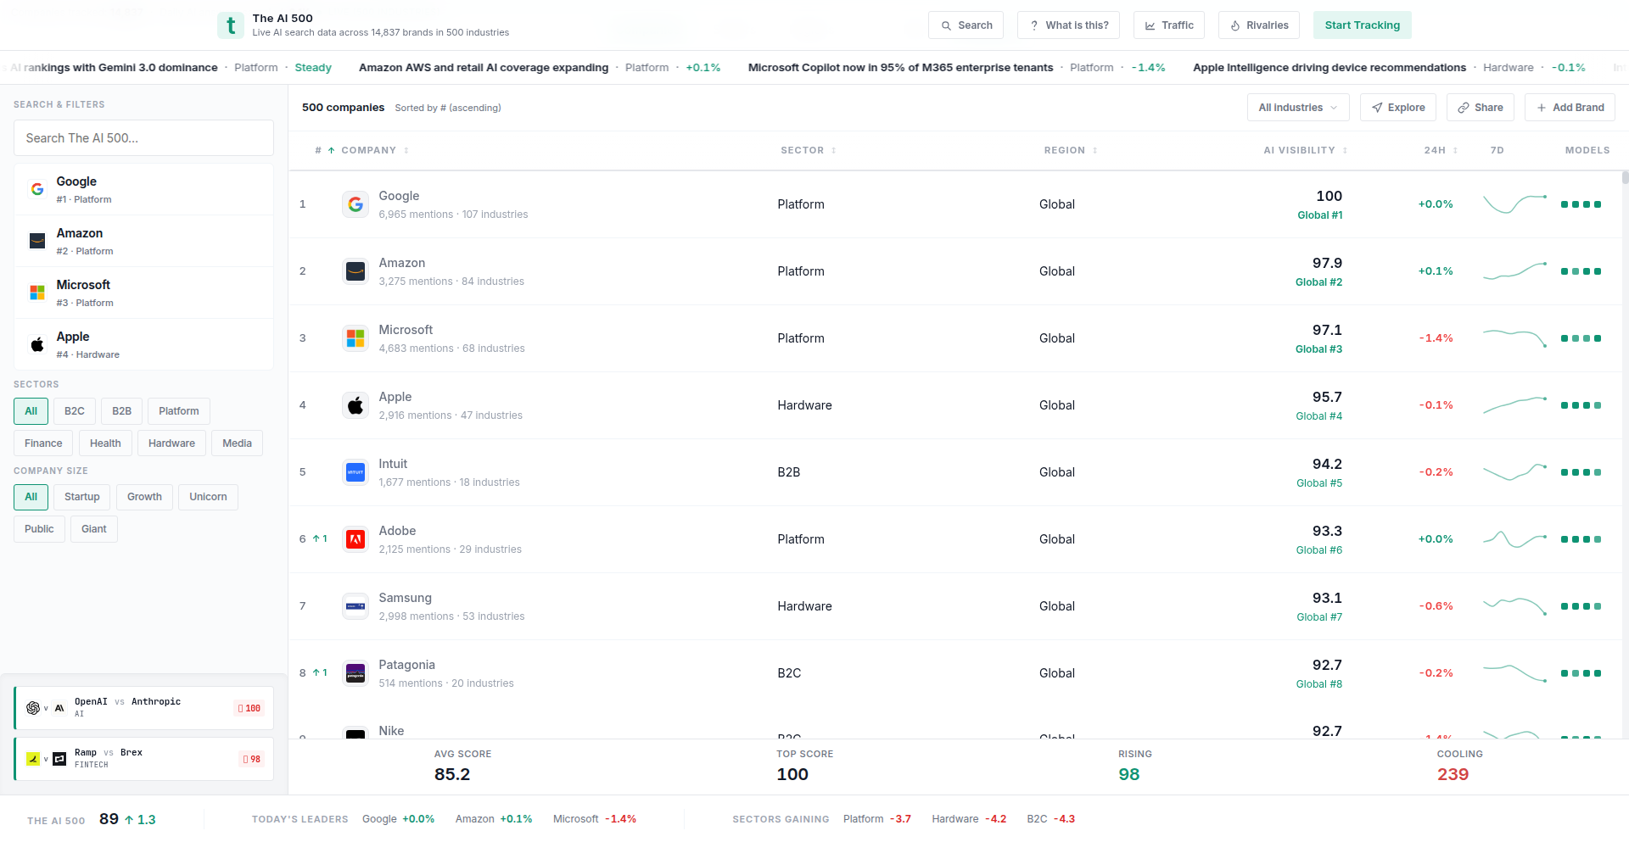The height and width of the screenshot is (842, 1629).
Task: Click the Microsoft logo in sidebar list
Action: 37,293
